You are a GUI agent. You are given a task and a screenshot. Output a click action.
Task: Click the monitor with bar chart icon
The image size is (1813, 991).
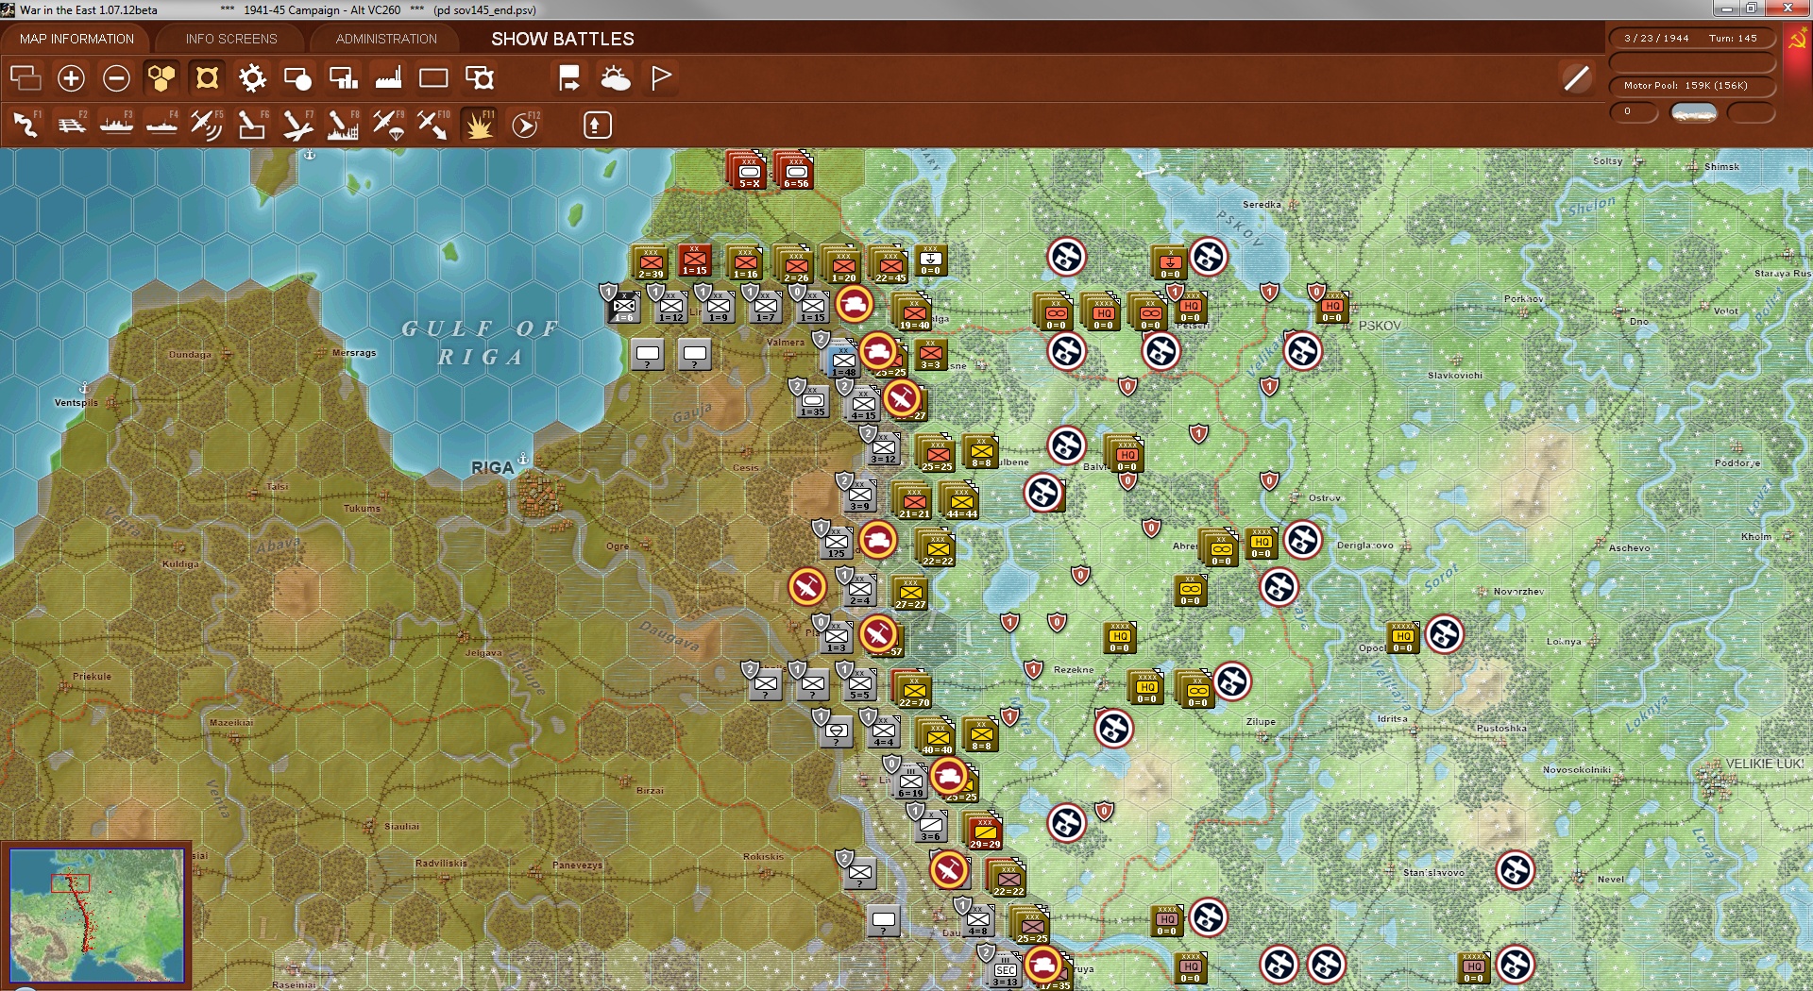point(343,78)
